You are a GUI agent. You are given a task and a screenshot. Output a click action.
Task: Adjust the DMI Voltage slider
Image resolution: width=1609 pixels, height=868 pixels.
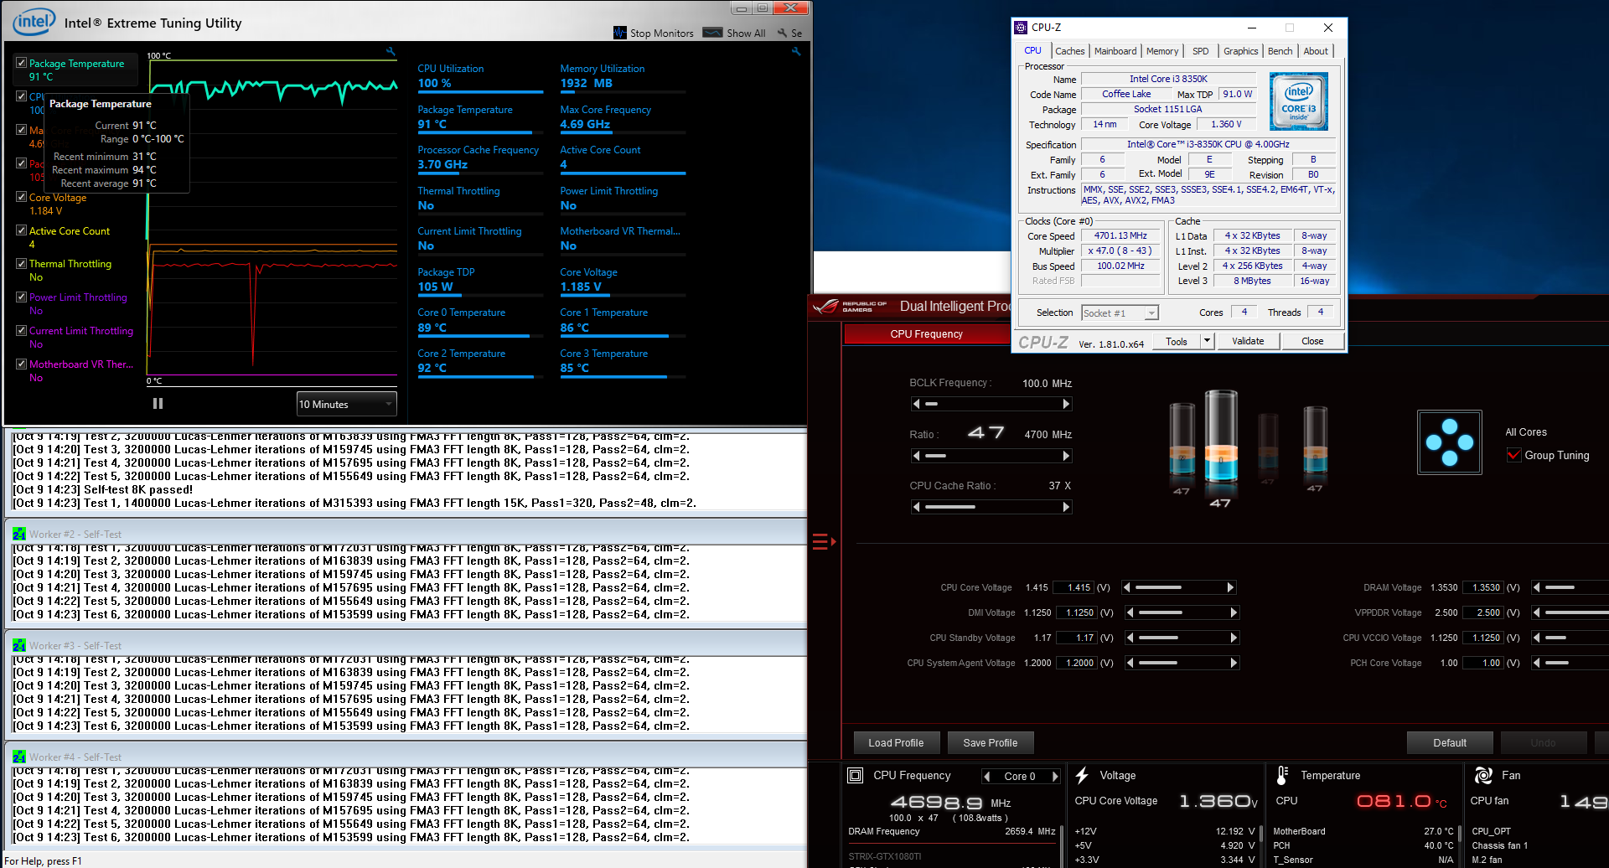[1182, 612]
